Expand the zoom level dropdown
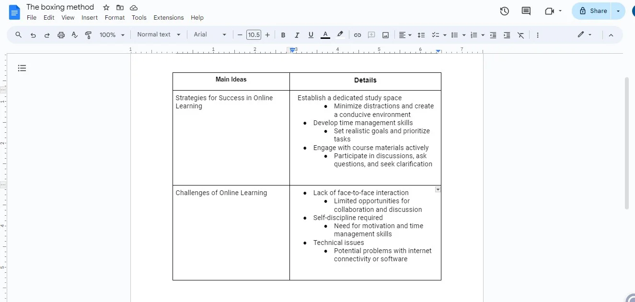 [112, 35]
